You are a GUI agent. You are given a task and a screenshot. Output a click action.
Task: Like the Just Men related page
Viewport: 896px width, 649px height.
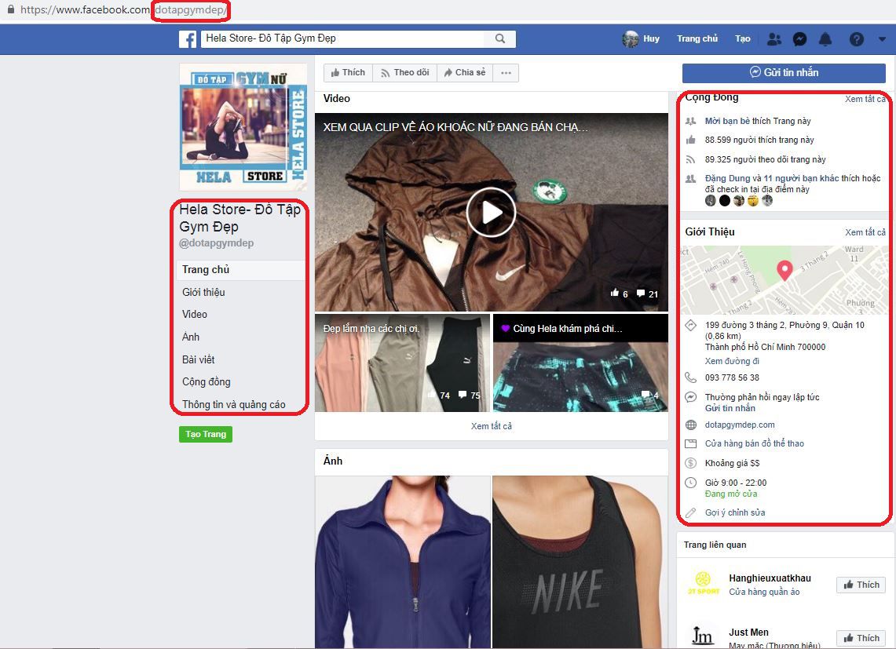click(x=861, y=638)
